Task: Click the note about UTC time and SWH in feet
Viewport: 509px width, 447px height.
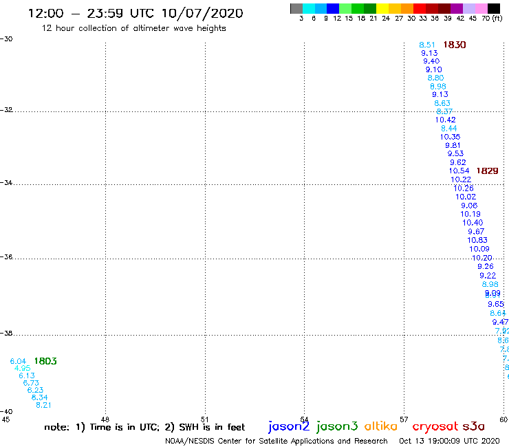Action: coord(144,427)
